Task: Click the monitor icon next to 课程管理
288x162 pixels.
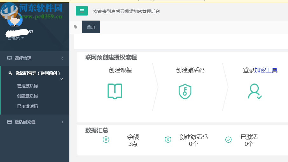Action: click(9, 58)
